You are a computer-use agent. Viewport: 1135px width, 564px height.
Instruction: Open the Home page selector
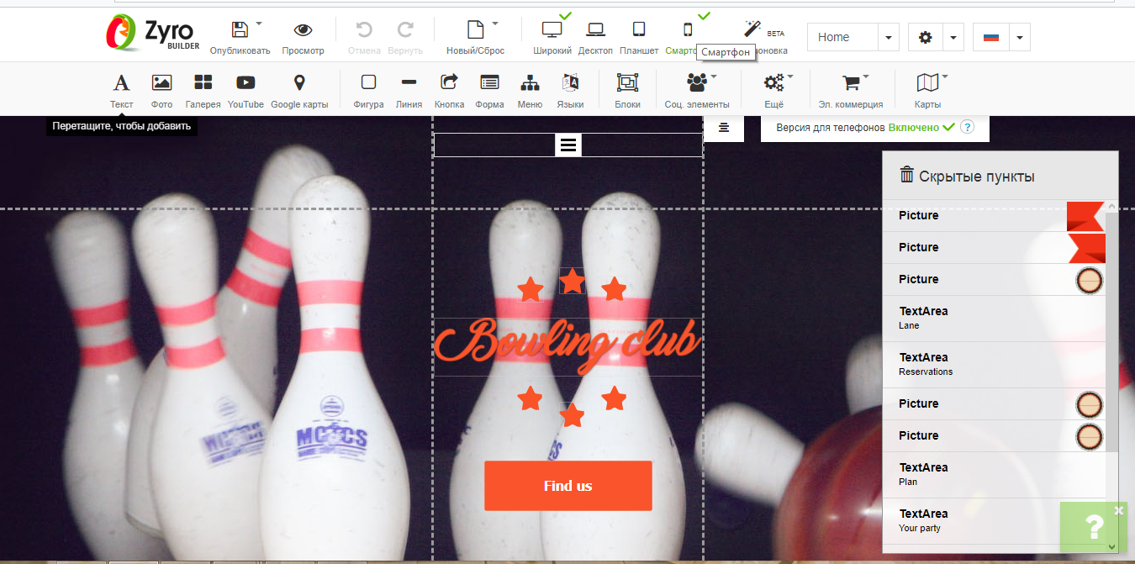(842, 37)
